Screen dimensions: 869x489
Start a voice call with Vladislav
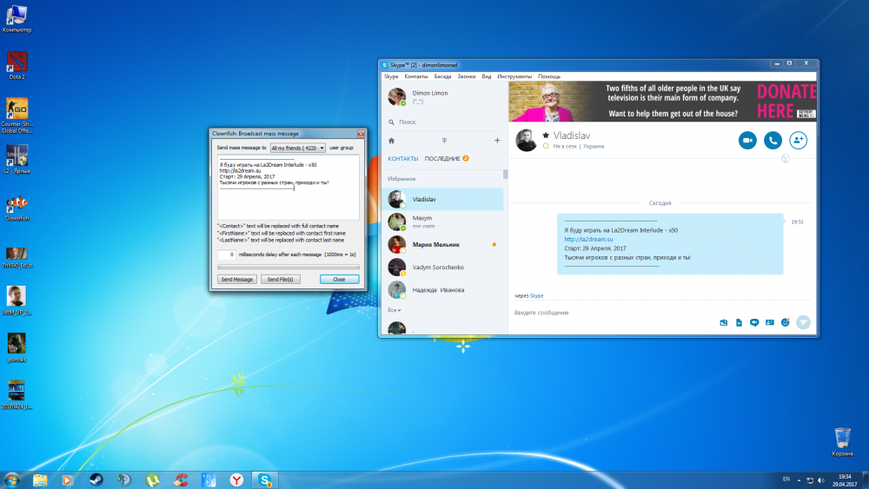point(773,140)
